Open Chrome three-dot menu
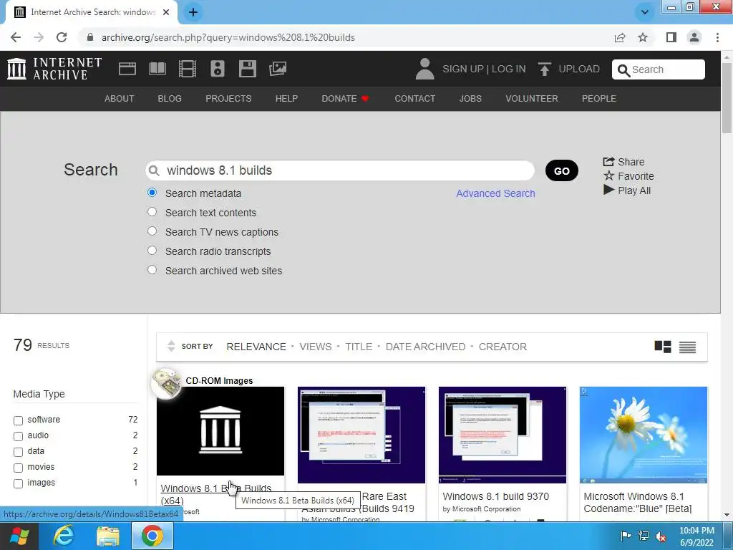This screenshot has width=733, height=550. coord(717,37)
